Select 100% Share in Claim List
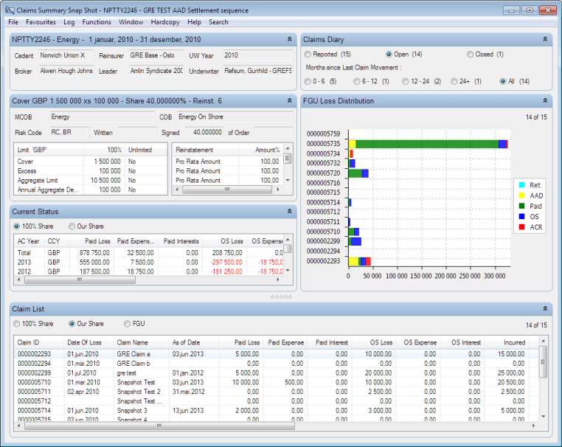Viewport: 562px width, 447px height. [x=16, y=324]
